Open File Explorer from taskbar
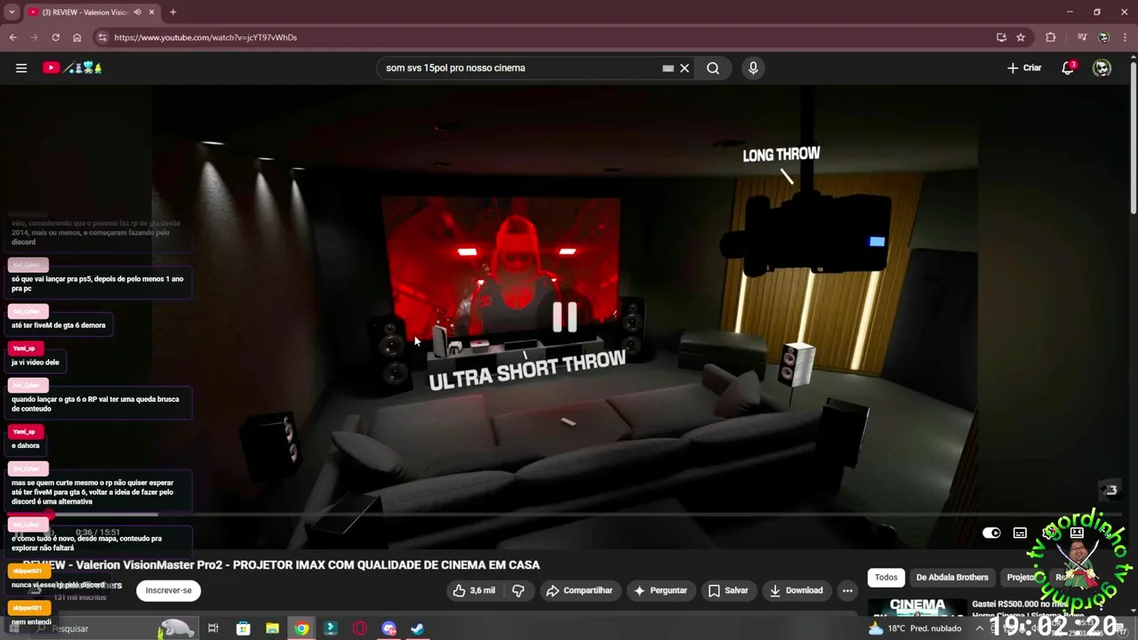Viewport: 1138px width, 640px height. tap(272, 628)
